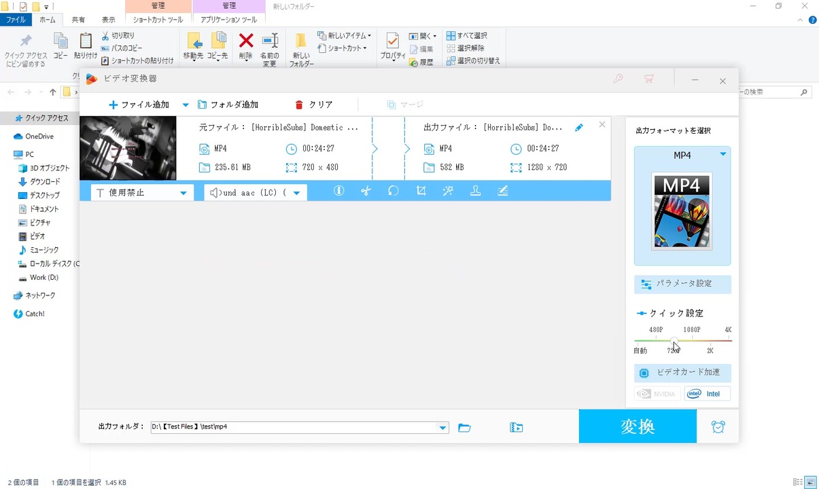This screenshot has height=489, width=819.
Task: Open the output folder browse icon
Action: (x=464, y=427)
